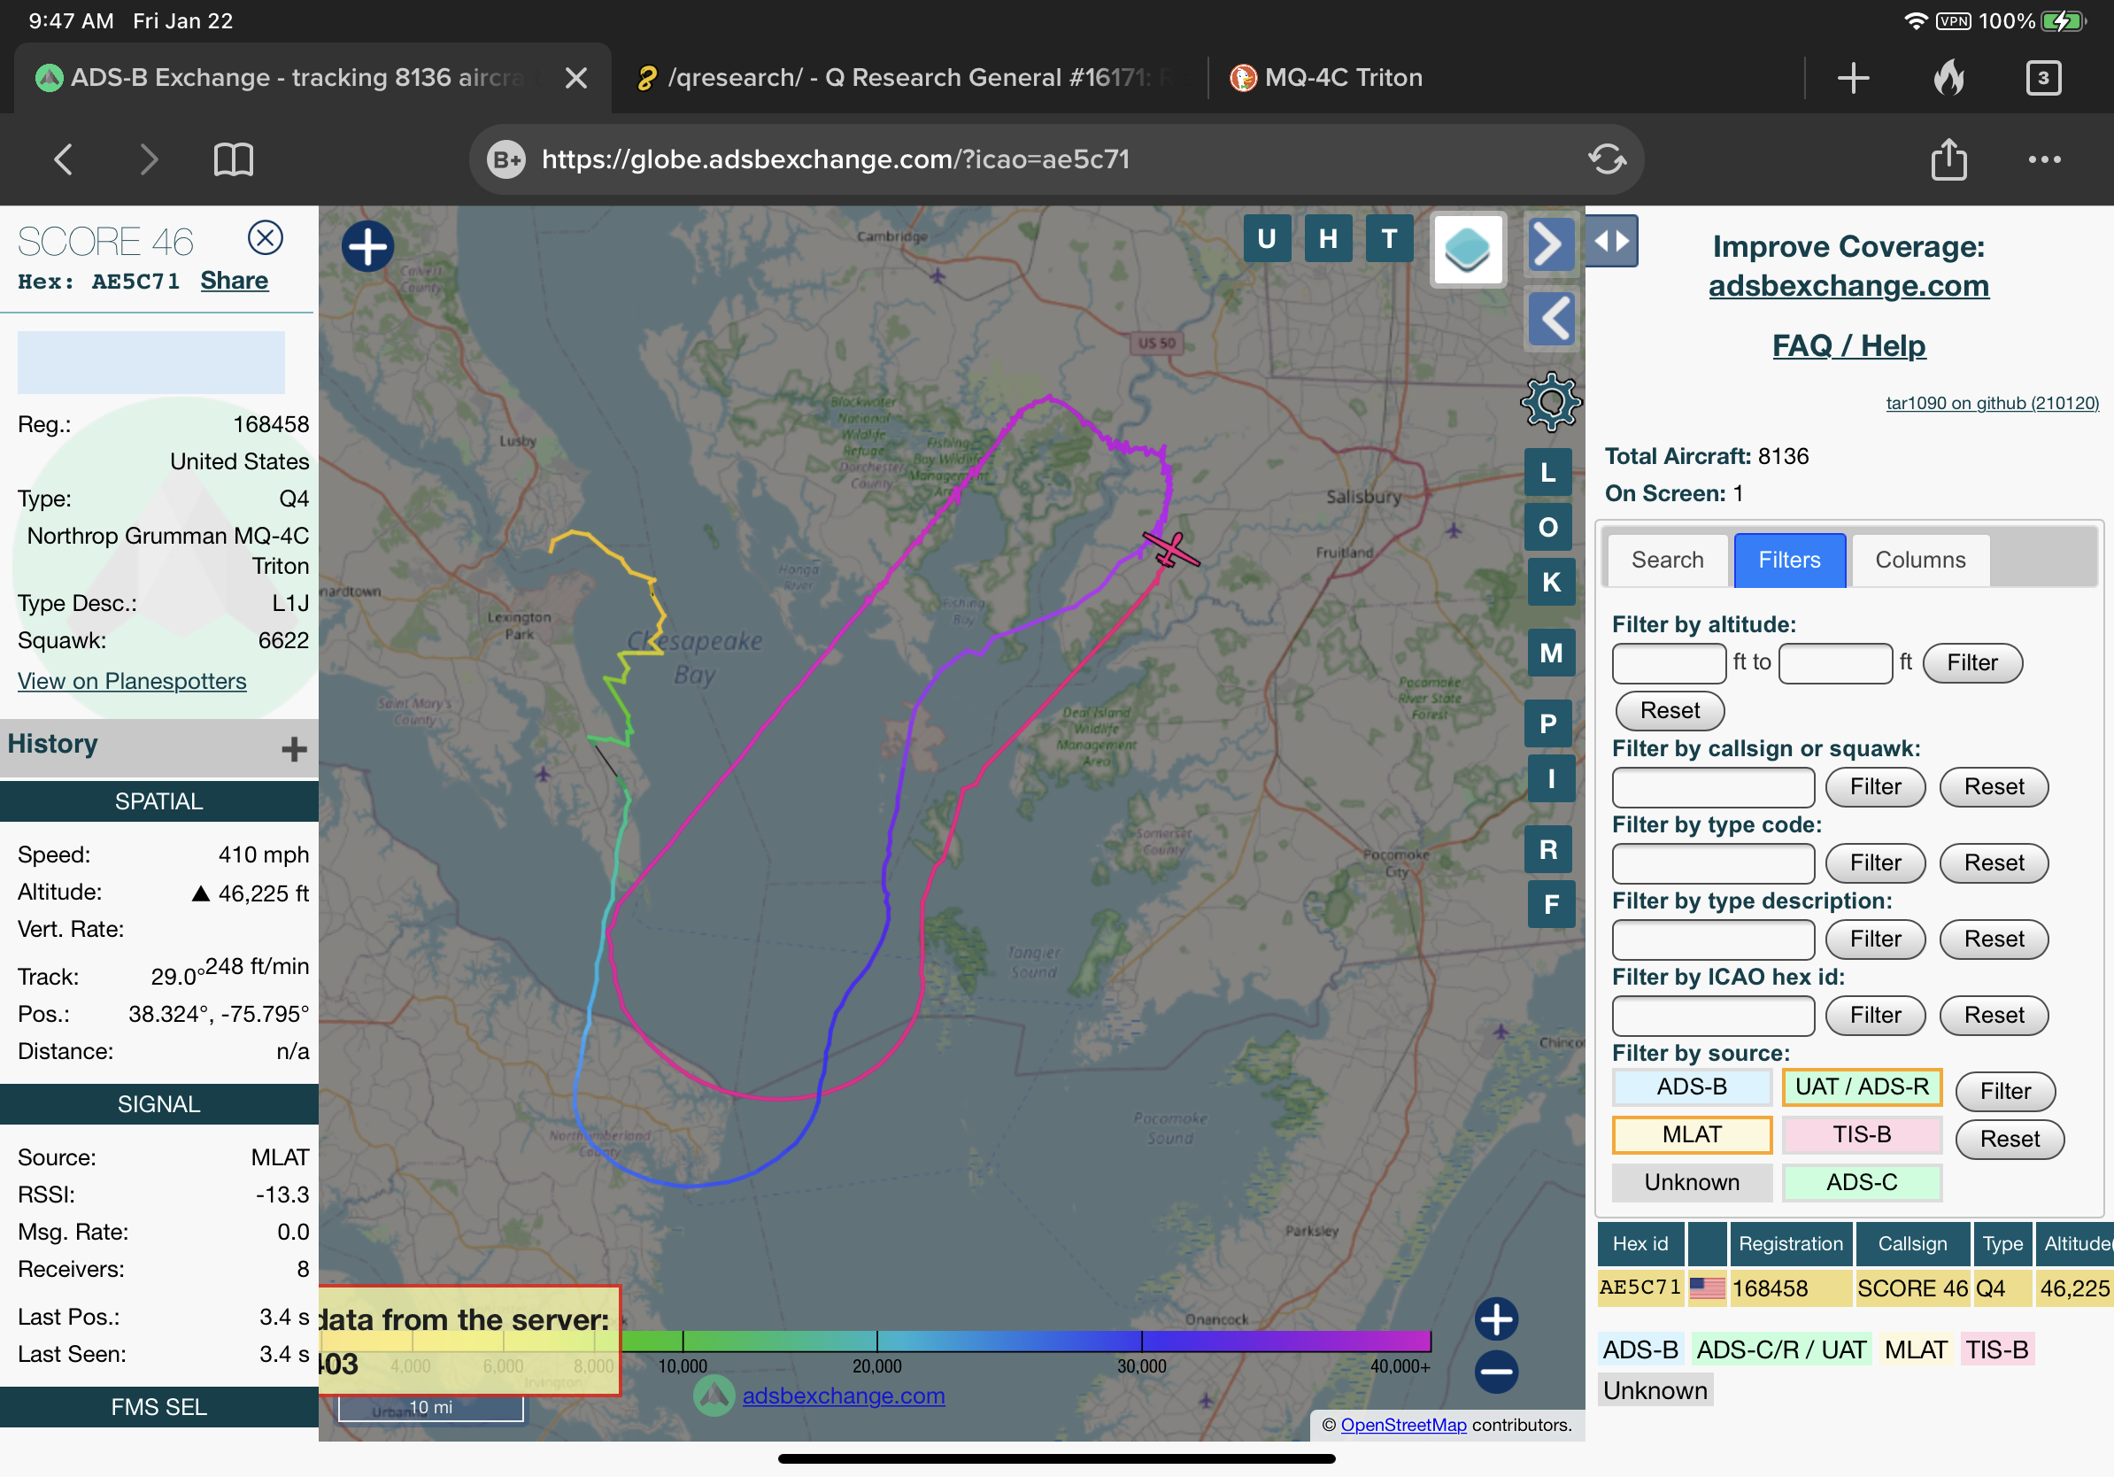
Task: Click the right-chevron map control
Action: click(x=1550, y=244)
